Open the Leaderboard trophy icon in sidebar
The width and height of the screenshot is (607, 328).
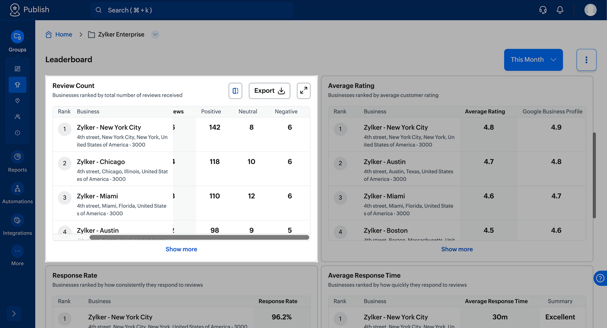(x=17, y=85)
